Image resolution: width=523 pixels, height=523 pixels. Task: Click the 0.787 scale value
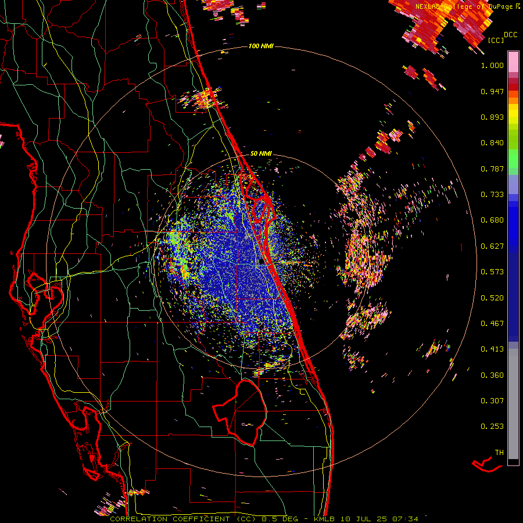coord(492,169)
